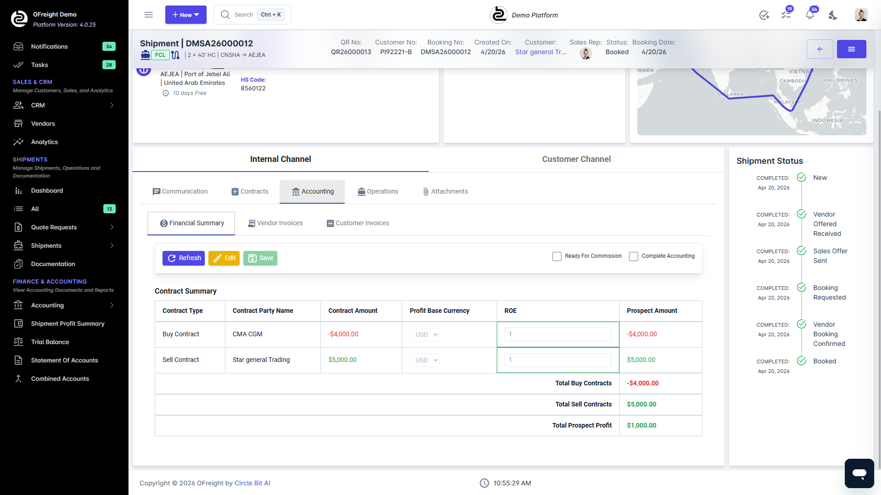
Task: Check Ready For Commission checkbox
Action: point(557,256)
